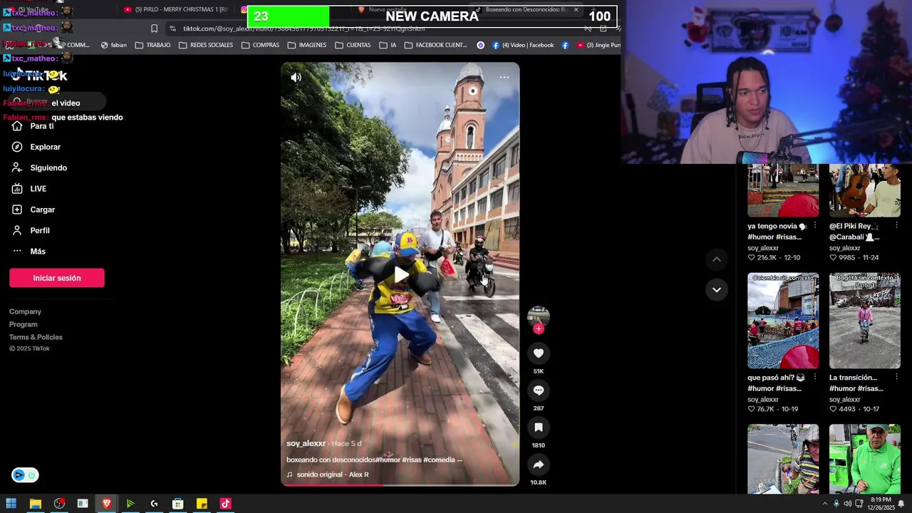Open options for '@El Piki Rey' video

click(x=896, y=226)
